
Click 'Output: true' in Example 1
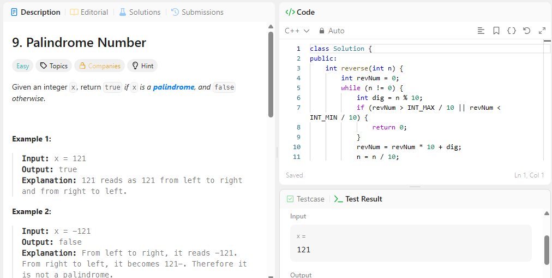pos(49,169)
